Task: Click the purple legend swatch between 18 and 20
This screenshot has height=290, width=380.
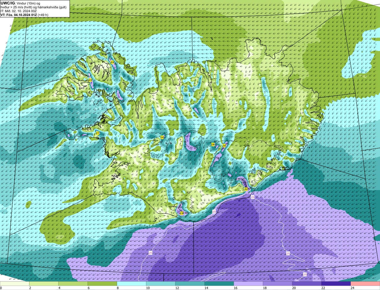Action: point(278,284)
